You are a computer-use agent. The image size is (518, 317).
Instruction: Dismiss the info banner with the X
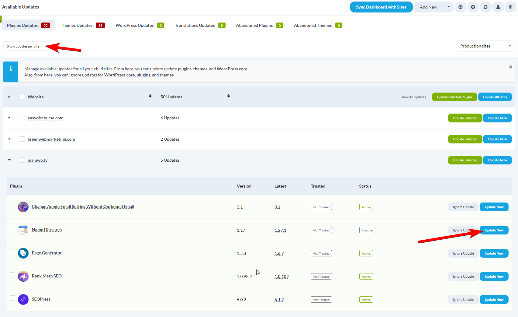[x=510, y=67]
